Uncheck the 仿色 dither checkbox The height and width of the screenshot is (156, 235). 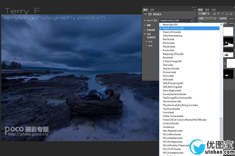pos(145,34)
